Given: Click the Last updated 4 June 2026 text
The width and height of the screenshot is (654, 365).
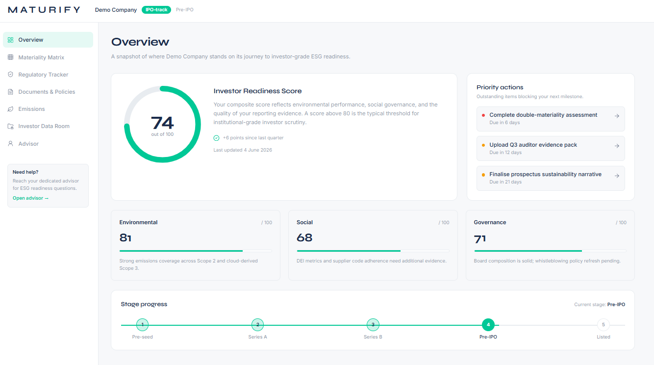Looking at the screenshot, I should [243, 150].
